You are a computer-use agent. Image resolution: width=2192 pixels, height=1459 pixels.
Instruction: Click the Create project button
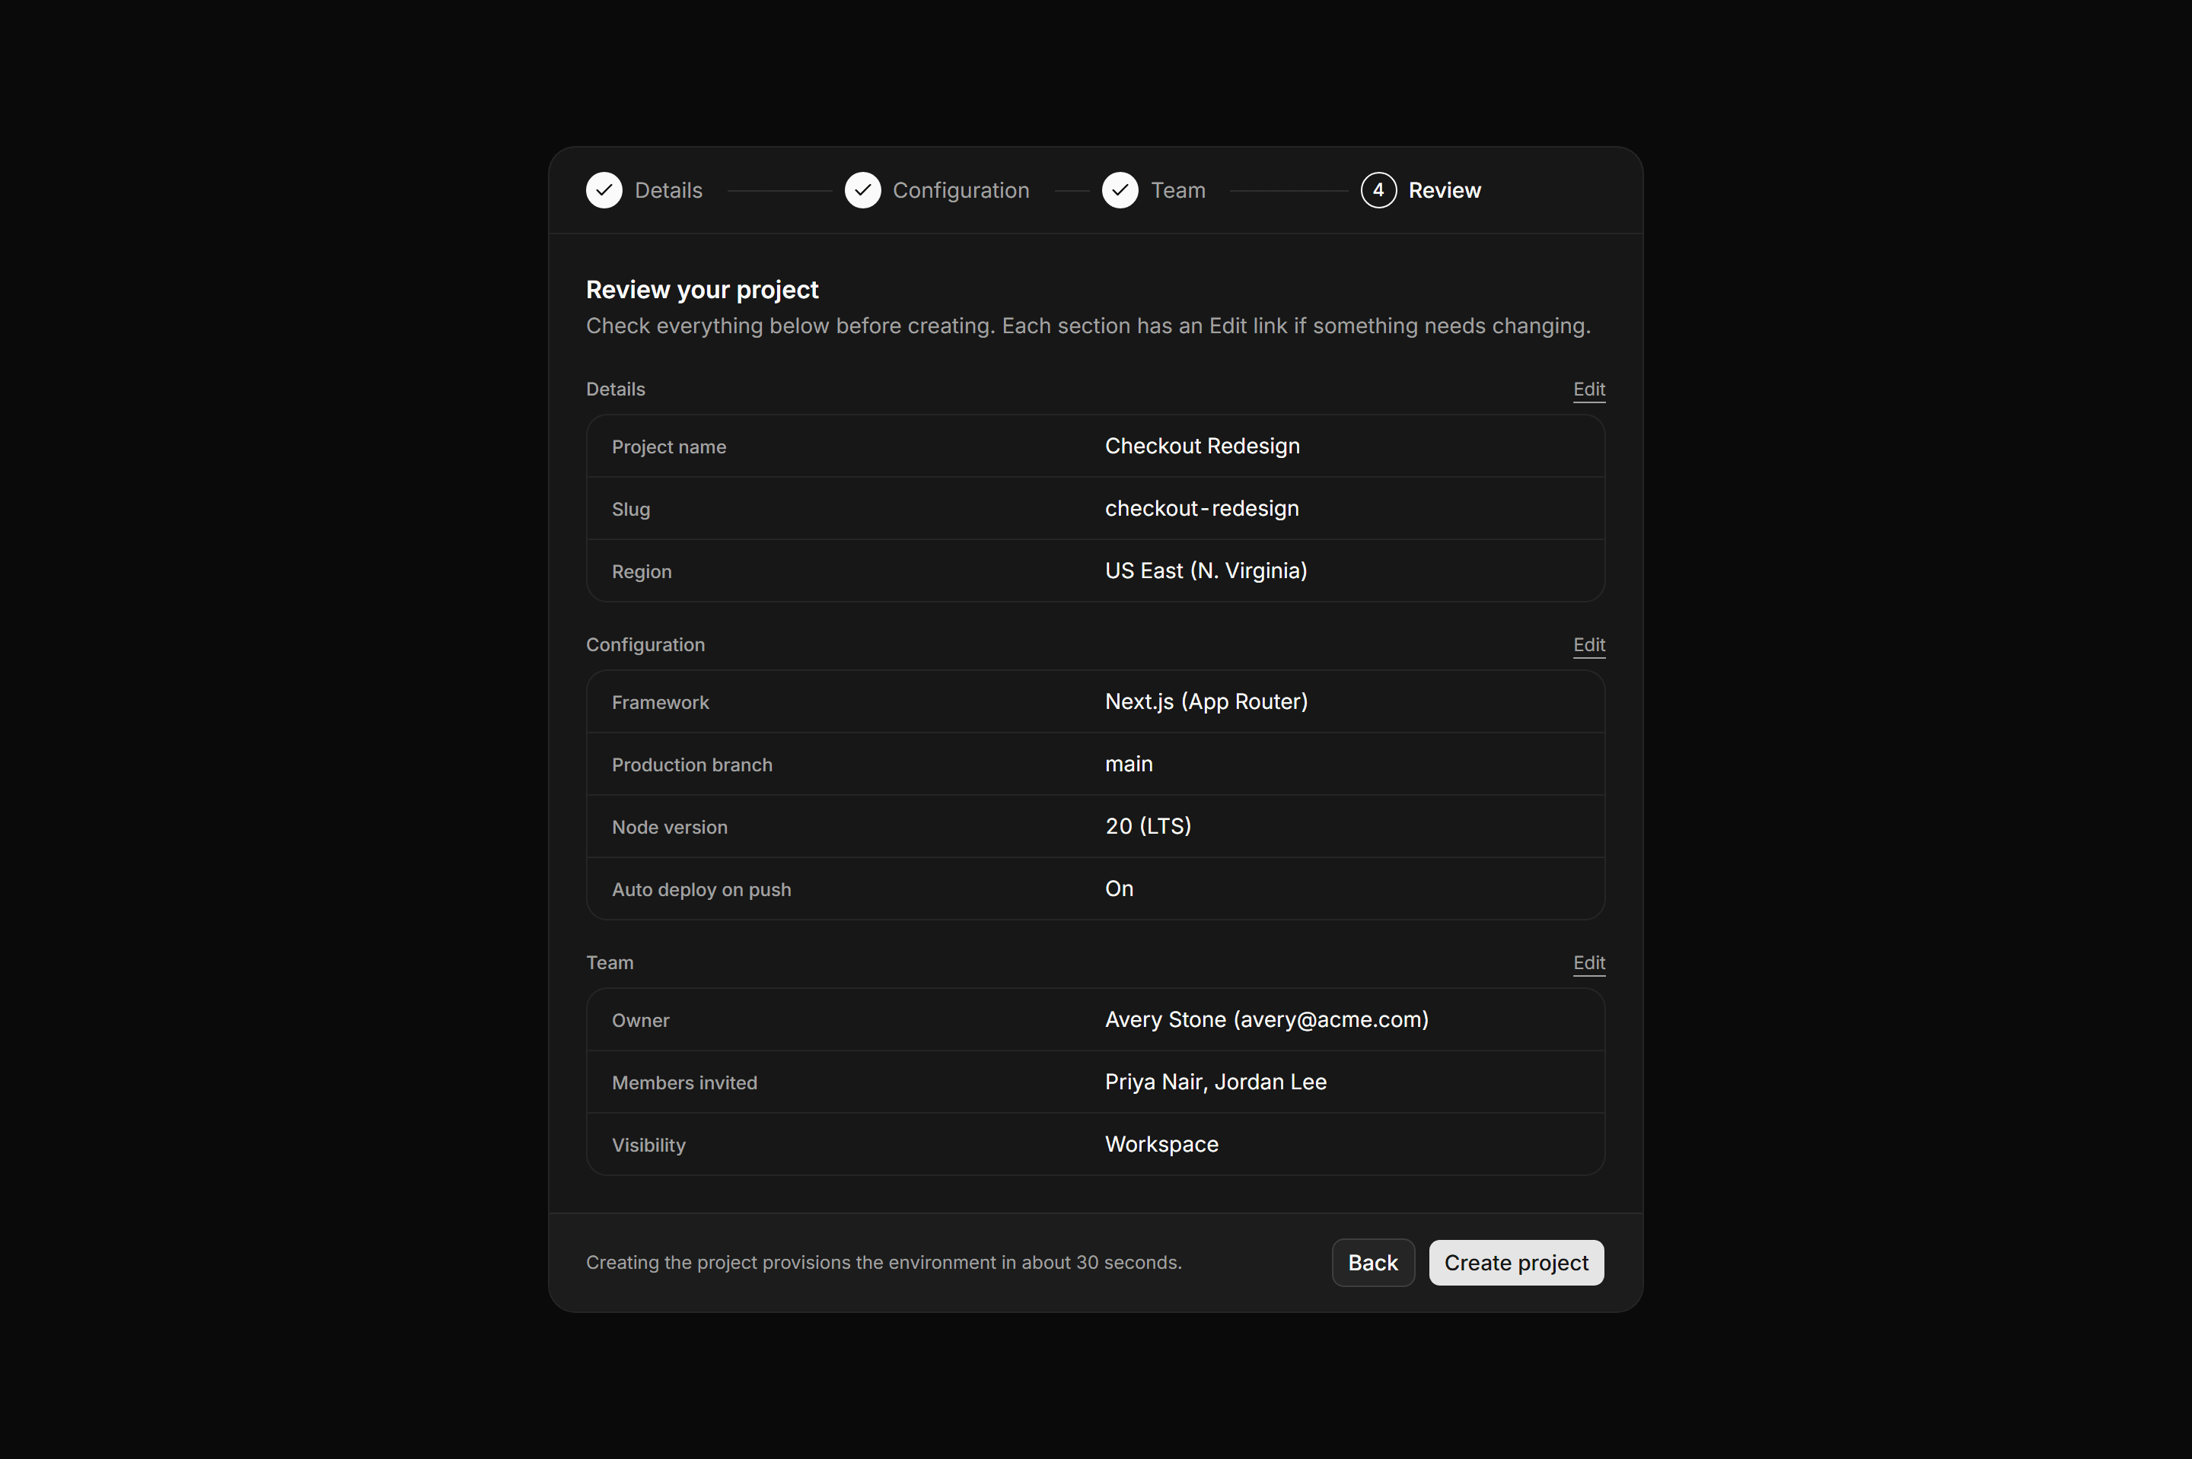click(x=1516, y=1263)
